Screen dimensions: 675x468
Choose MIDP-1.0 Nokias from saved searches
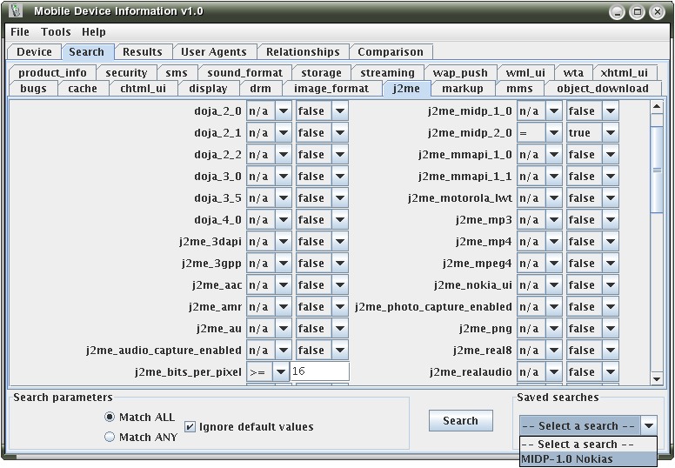(x=566, y=458)
